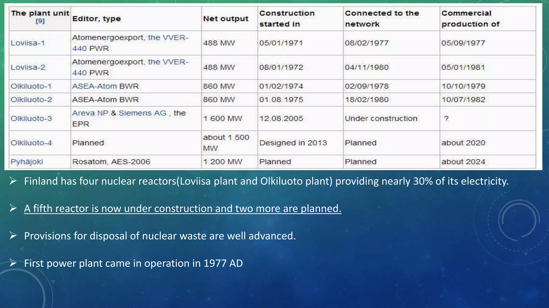Viewport: 549px width, 308px height.
Task: Click the date 12.08.2005
Action: tap(281, 118)
